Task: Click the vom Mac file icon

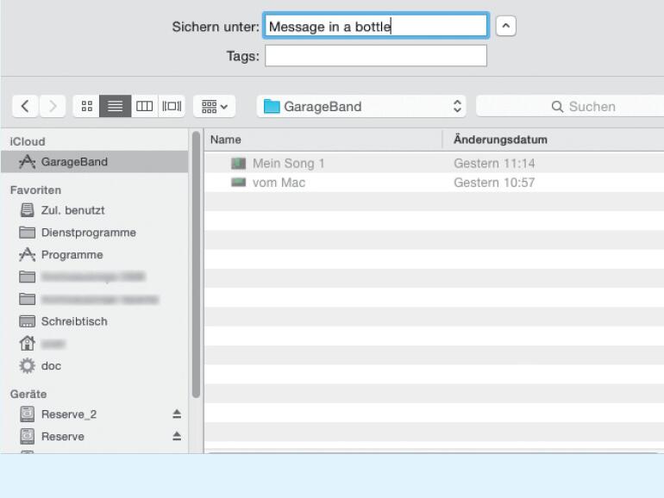Action: click(x=238, y=183)
